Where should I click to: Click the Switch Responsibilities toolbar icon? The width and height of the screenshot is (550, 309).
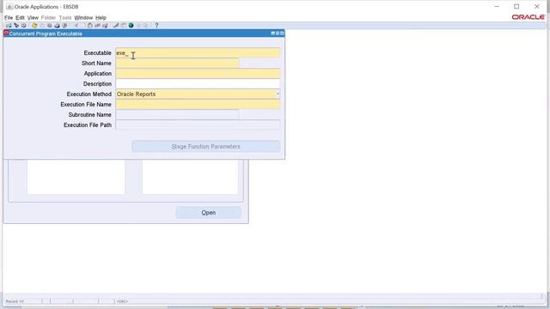tap(50, 25)
